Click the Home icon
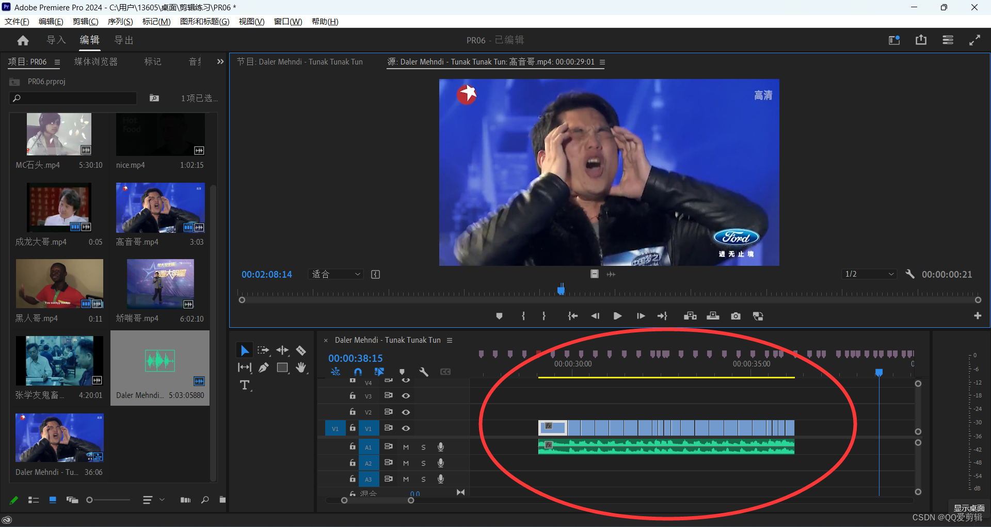The image size is (991, 527). [23, 40]
